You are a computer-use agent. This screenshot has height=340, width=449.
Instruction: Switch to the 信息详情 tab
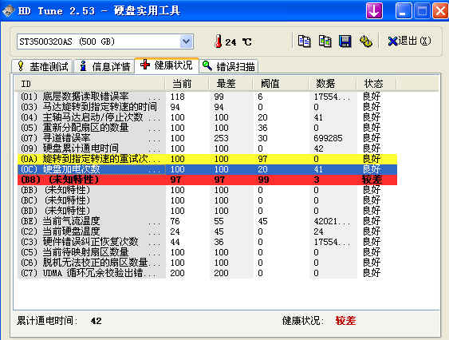tap(104, 66)
